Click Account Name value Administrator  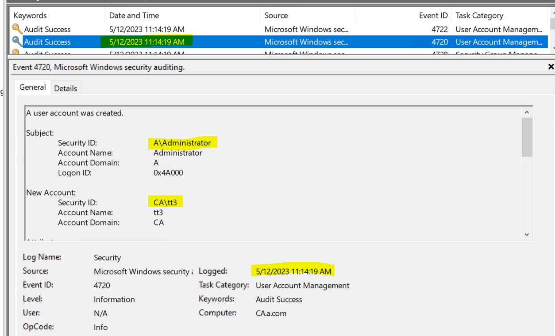click(x=178, y=153)
